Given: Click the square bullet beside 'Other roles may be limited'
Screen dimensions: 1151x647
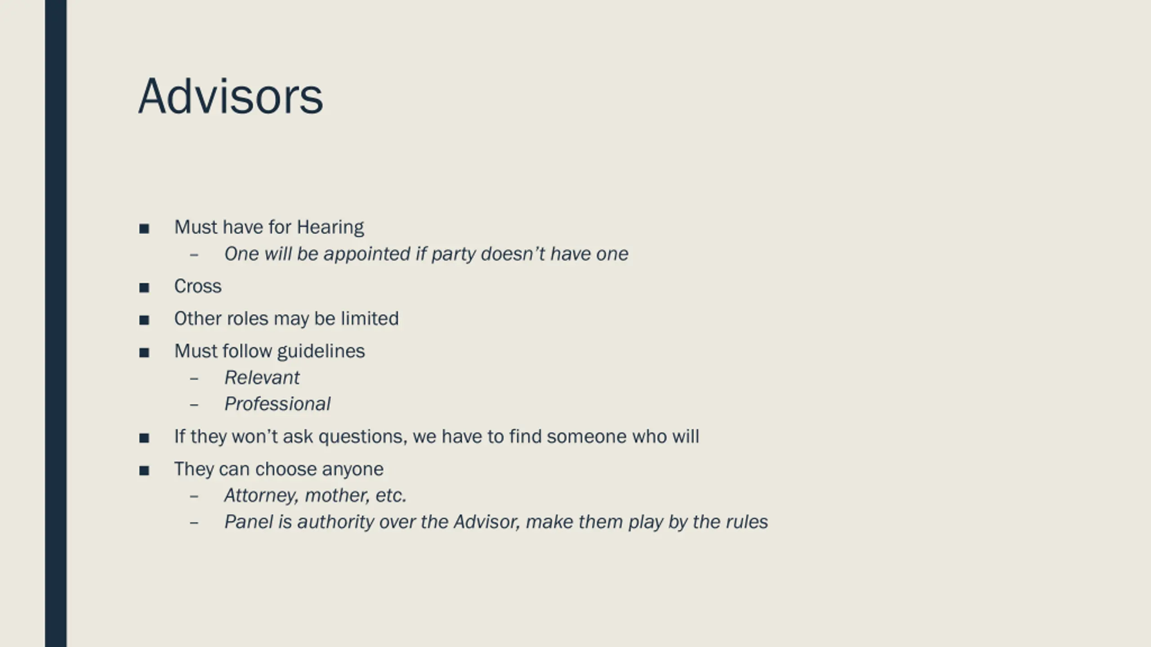Looking at the screenshot, I should [x=144, y=320].
